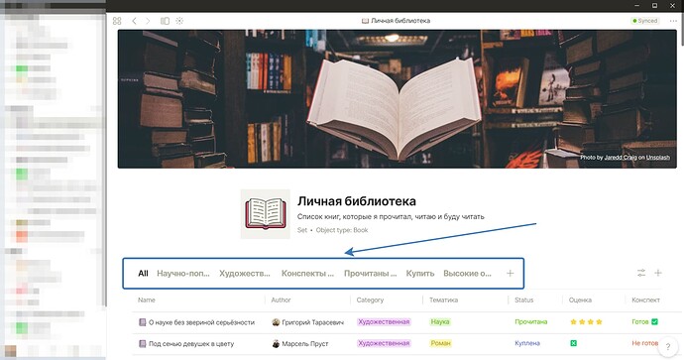Switch to the Высокие о... view tab
The height and width of the screenshot is (360, 684).
pyautogui.click(x=467, y=274)
